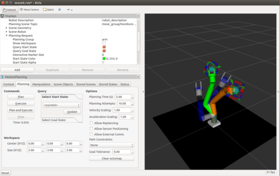Viewport: 280px width, 176px height.
Task: Open the start state <current> dropdown
Action: point(62,105)
